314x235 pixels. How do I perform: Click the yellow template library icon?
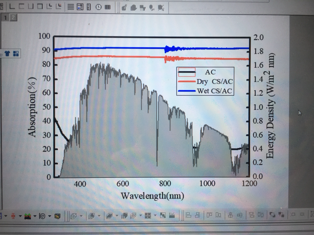point(58,216)
